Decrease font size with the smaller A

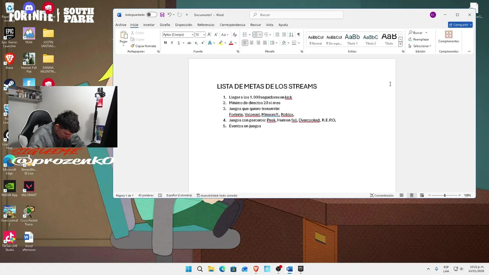tap(216, 34)
